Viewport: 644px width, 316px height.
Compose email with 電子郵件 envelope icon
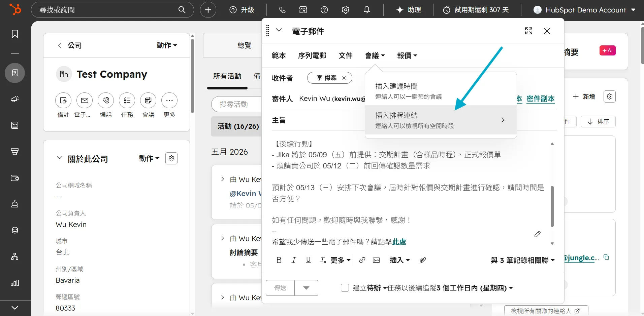(85, 100)
